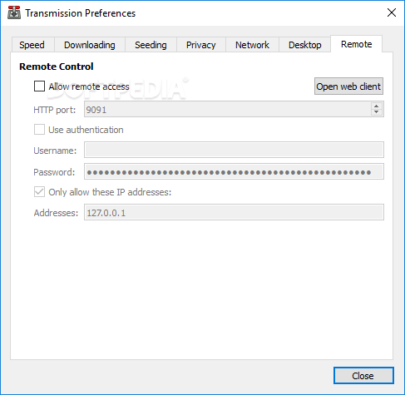Go to the Seeding tab
The width and height of the screenshot is (405, 395).
pyautogui.click(x=151, y=45)
